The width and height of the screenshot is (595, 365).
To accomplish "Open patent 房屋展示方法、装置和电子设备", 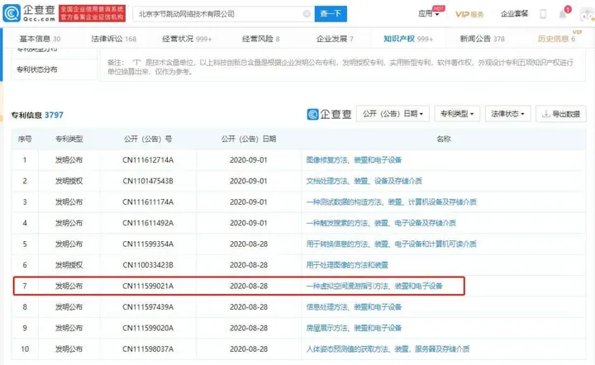I will pyautogui.click(x=354, y=328).
